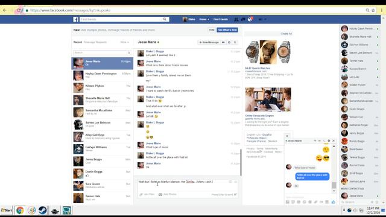Click the plus next to language options
The width and height of the screenshot is (386, 217).
287,136
